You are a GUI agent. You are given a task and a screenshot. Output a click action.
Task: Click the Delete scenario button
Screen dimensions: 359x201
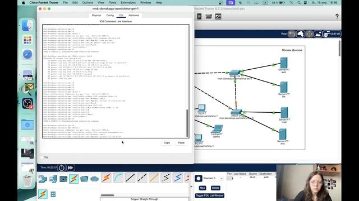(215, 188)
